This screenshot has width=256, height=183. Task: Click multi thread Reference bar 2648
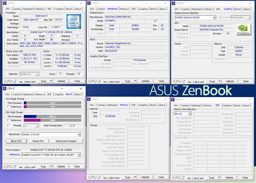52,121
